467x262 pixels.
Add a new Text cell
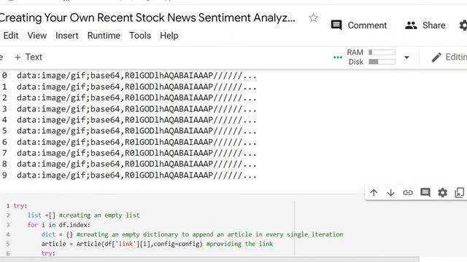tap(28, 57)
